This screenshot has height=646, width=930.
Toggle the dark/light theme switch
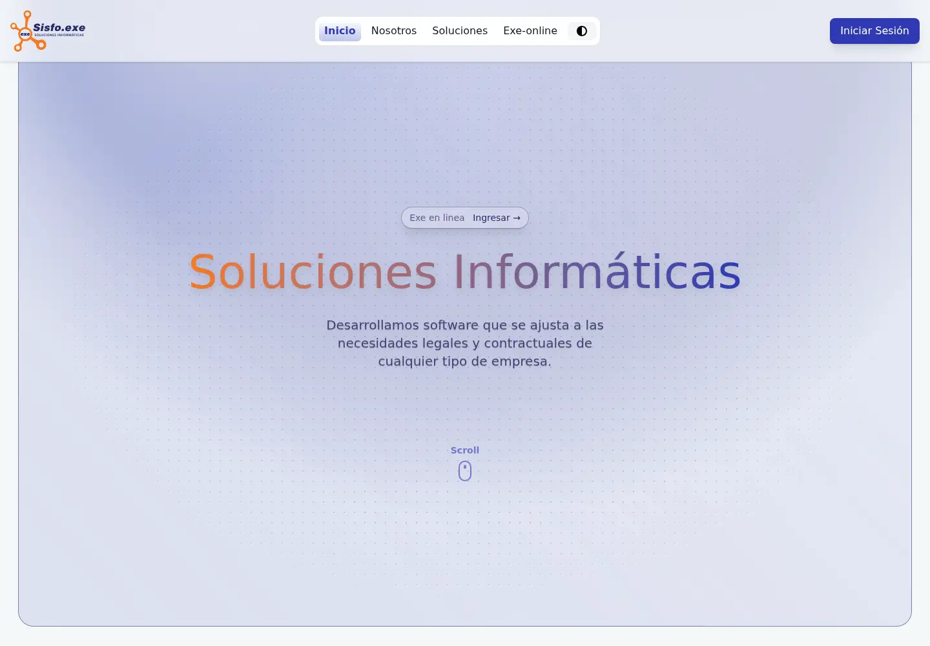coord(582,31)
